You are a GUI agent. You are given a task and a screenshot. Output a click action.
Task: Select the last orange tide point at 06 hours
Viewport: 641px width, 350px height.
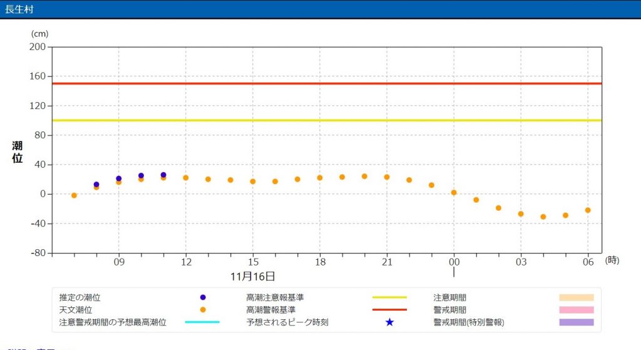[x=588, y=210]
